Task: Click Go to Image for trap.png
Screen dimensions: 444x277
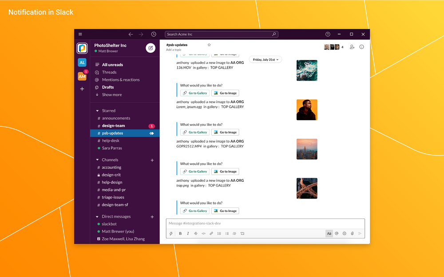Action: pos(225,211)
